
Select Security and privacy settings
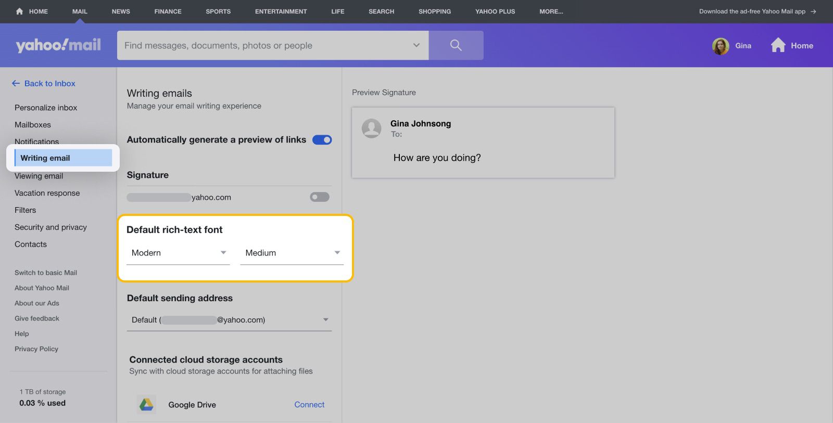coord(51,227)
